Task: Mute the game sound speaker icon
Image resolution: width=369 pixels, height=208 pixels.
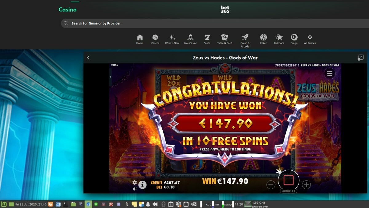Action: (135, 189)
